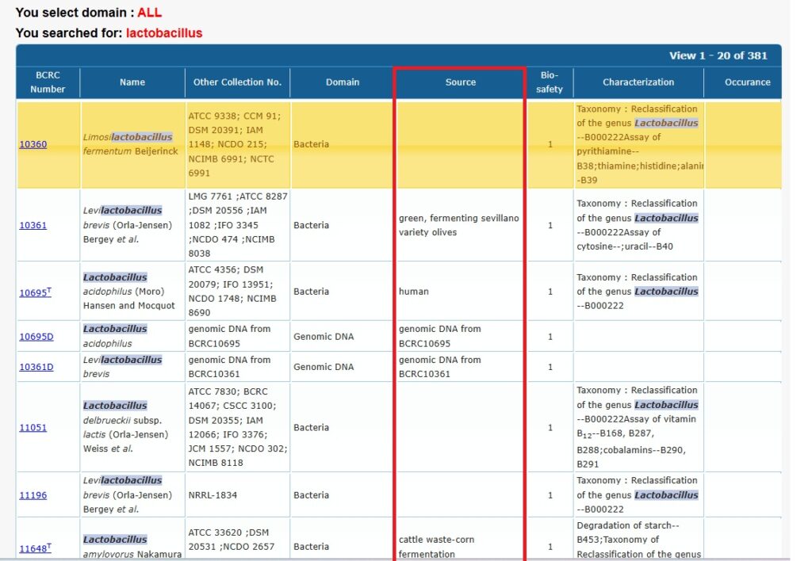Screen dimensions: 812x561
Task: Sort results by Domain column header
Action: [343, 82]
